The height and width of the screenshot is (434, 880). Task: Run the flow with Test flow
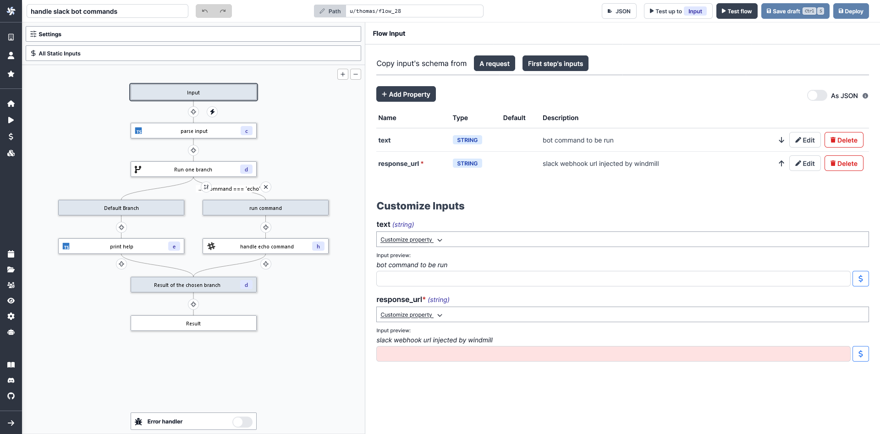[x=737, y=11]
